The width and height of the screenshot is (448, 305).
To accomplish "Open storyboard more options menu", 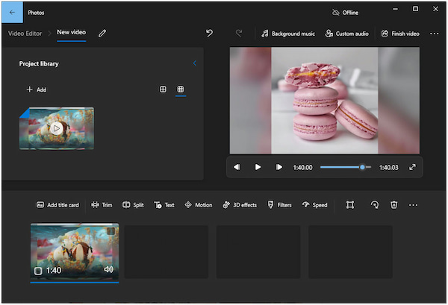I will coord(413,205).
